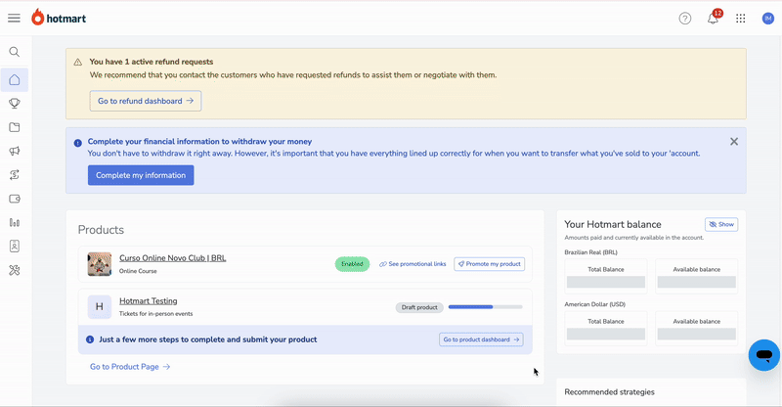Open the wallet icon in sidebar
The height and width of the screenshot is (407, 782).
point(15,199)
